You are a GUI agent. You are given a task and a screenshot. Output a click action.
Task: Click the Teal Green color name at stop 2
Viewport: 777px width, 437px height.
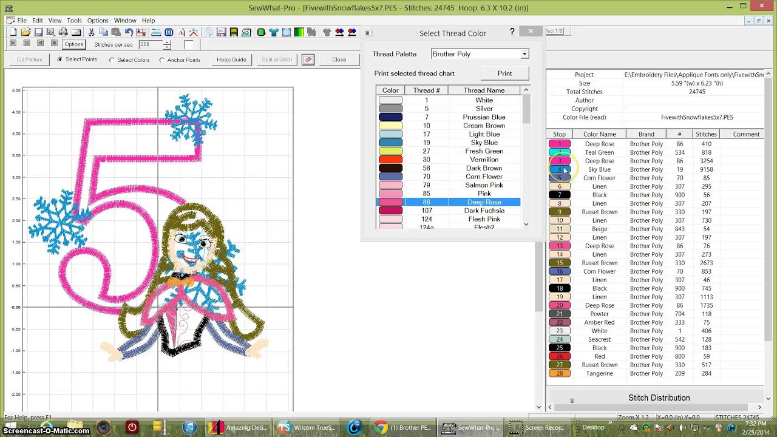click(599, 152)
